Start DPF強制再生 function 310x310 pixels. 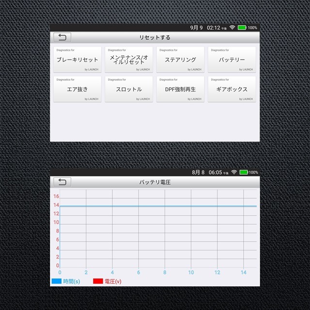click(180, 89)
